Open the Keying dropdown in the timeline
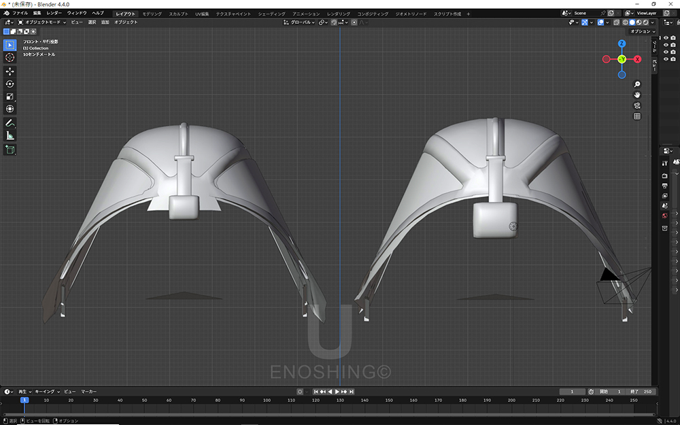 [47, 392]
